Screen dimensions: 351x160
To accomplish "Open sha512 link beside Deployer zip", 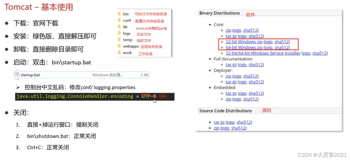I will (x=250, y=76).
